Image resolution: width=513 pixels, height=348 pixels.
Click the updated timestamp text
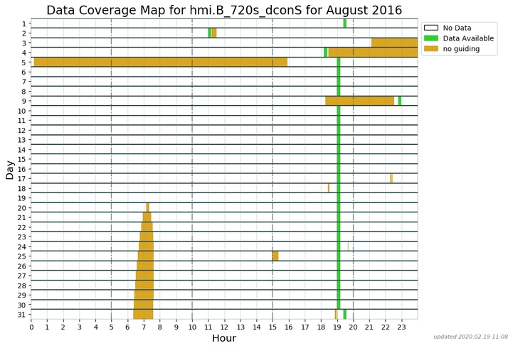(x=470, y=337)
